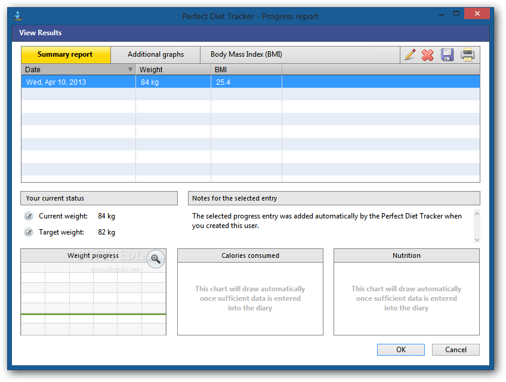Click Your current status header
The width and height of the screenshot is (506, 382).
[x=99, y=198]
